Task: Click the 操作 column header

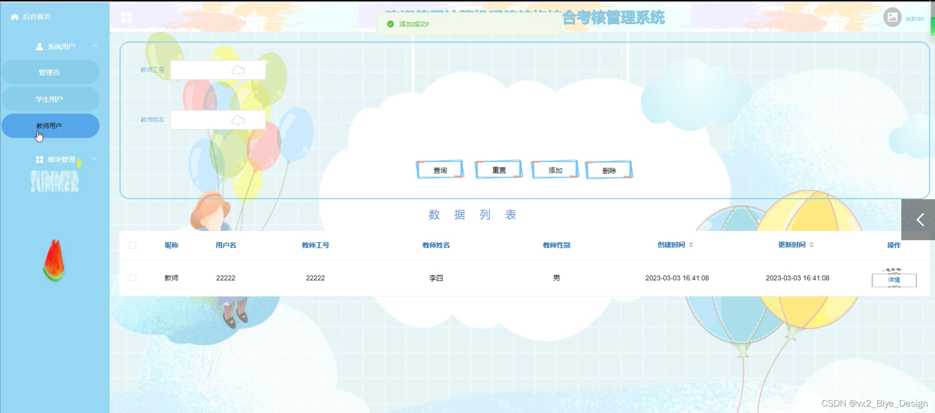Action: coord(894,245)
